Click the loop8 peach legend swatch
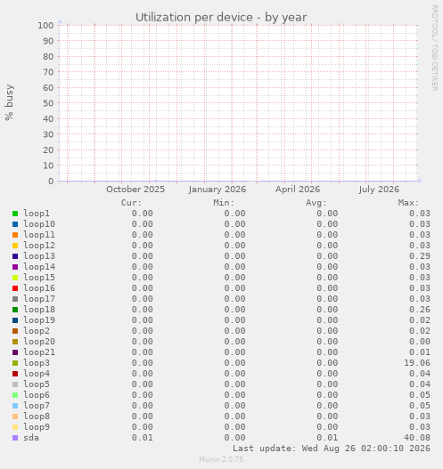The image size is (443, 469). (15, 416)
